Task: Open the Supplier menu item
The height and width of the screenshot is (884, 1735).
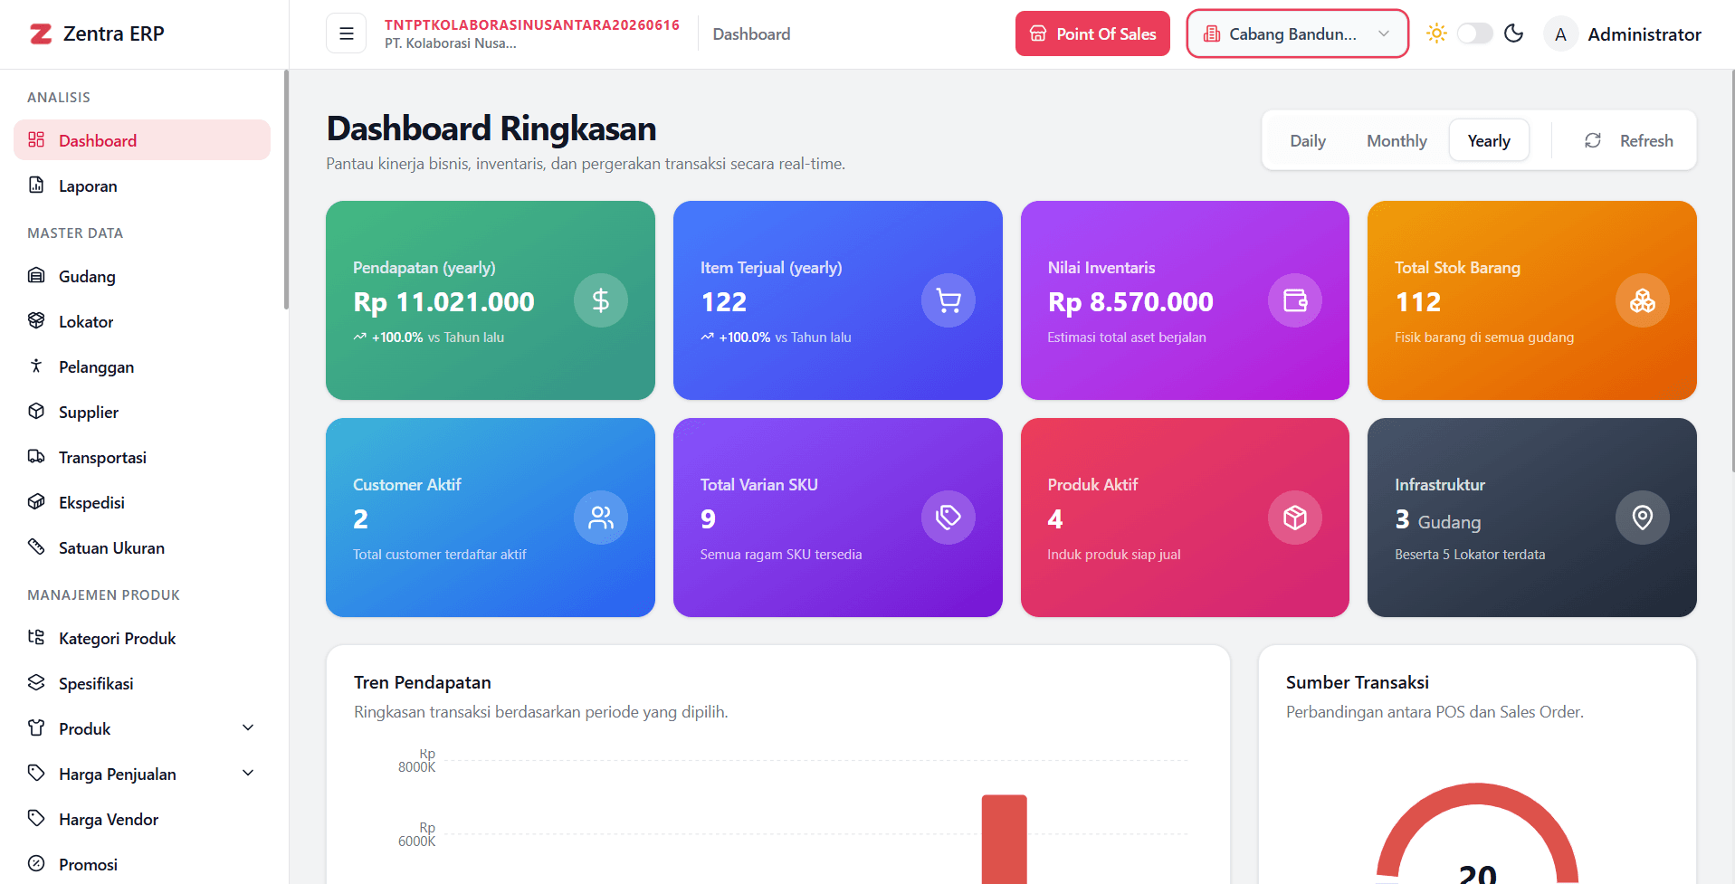Action: coord(142,412)
